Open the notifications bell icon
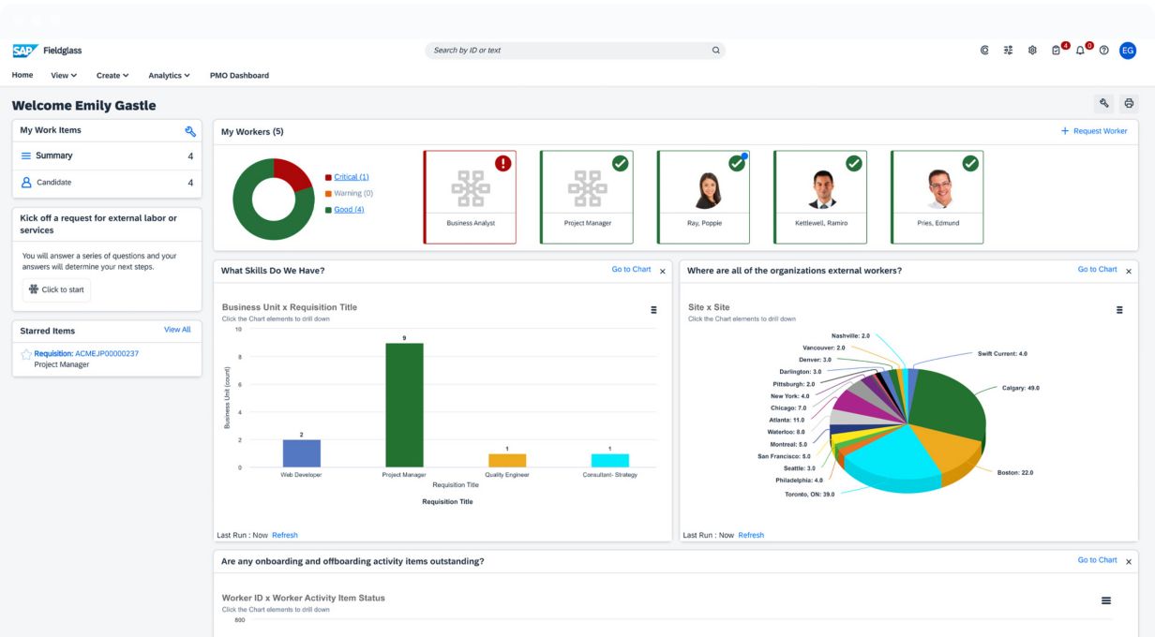Screen dimensions: 1155x637 (x=1080, y=51)
